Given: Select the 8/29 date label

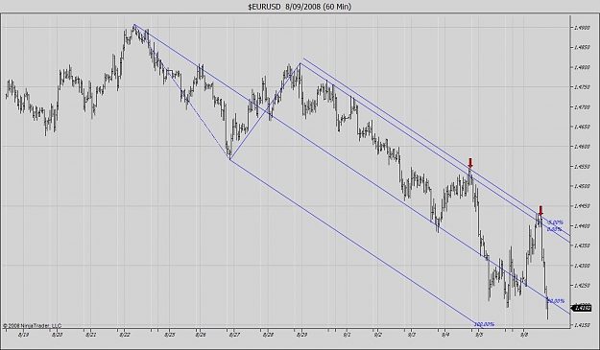Looking at the screenshot, I should coord(301,335).
